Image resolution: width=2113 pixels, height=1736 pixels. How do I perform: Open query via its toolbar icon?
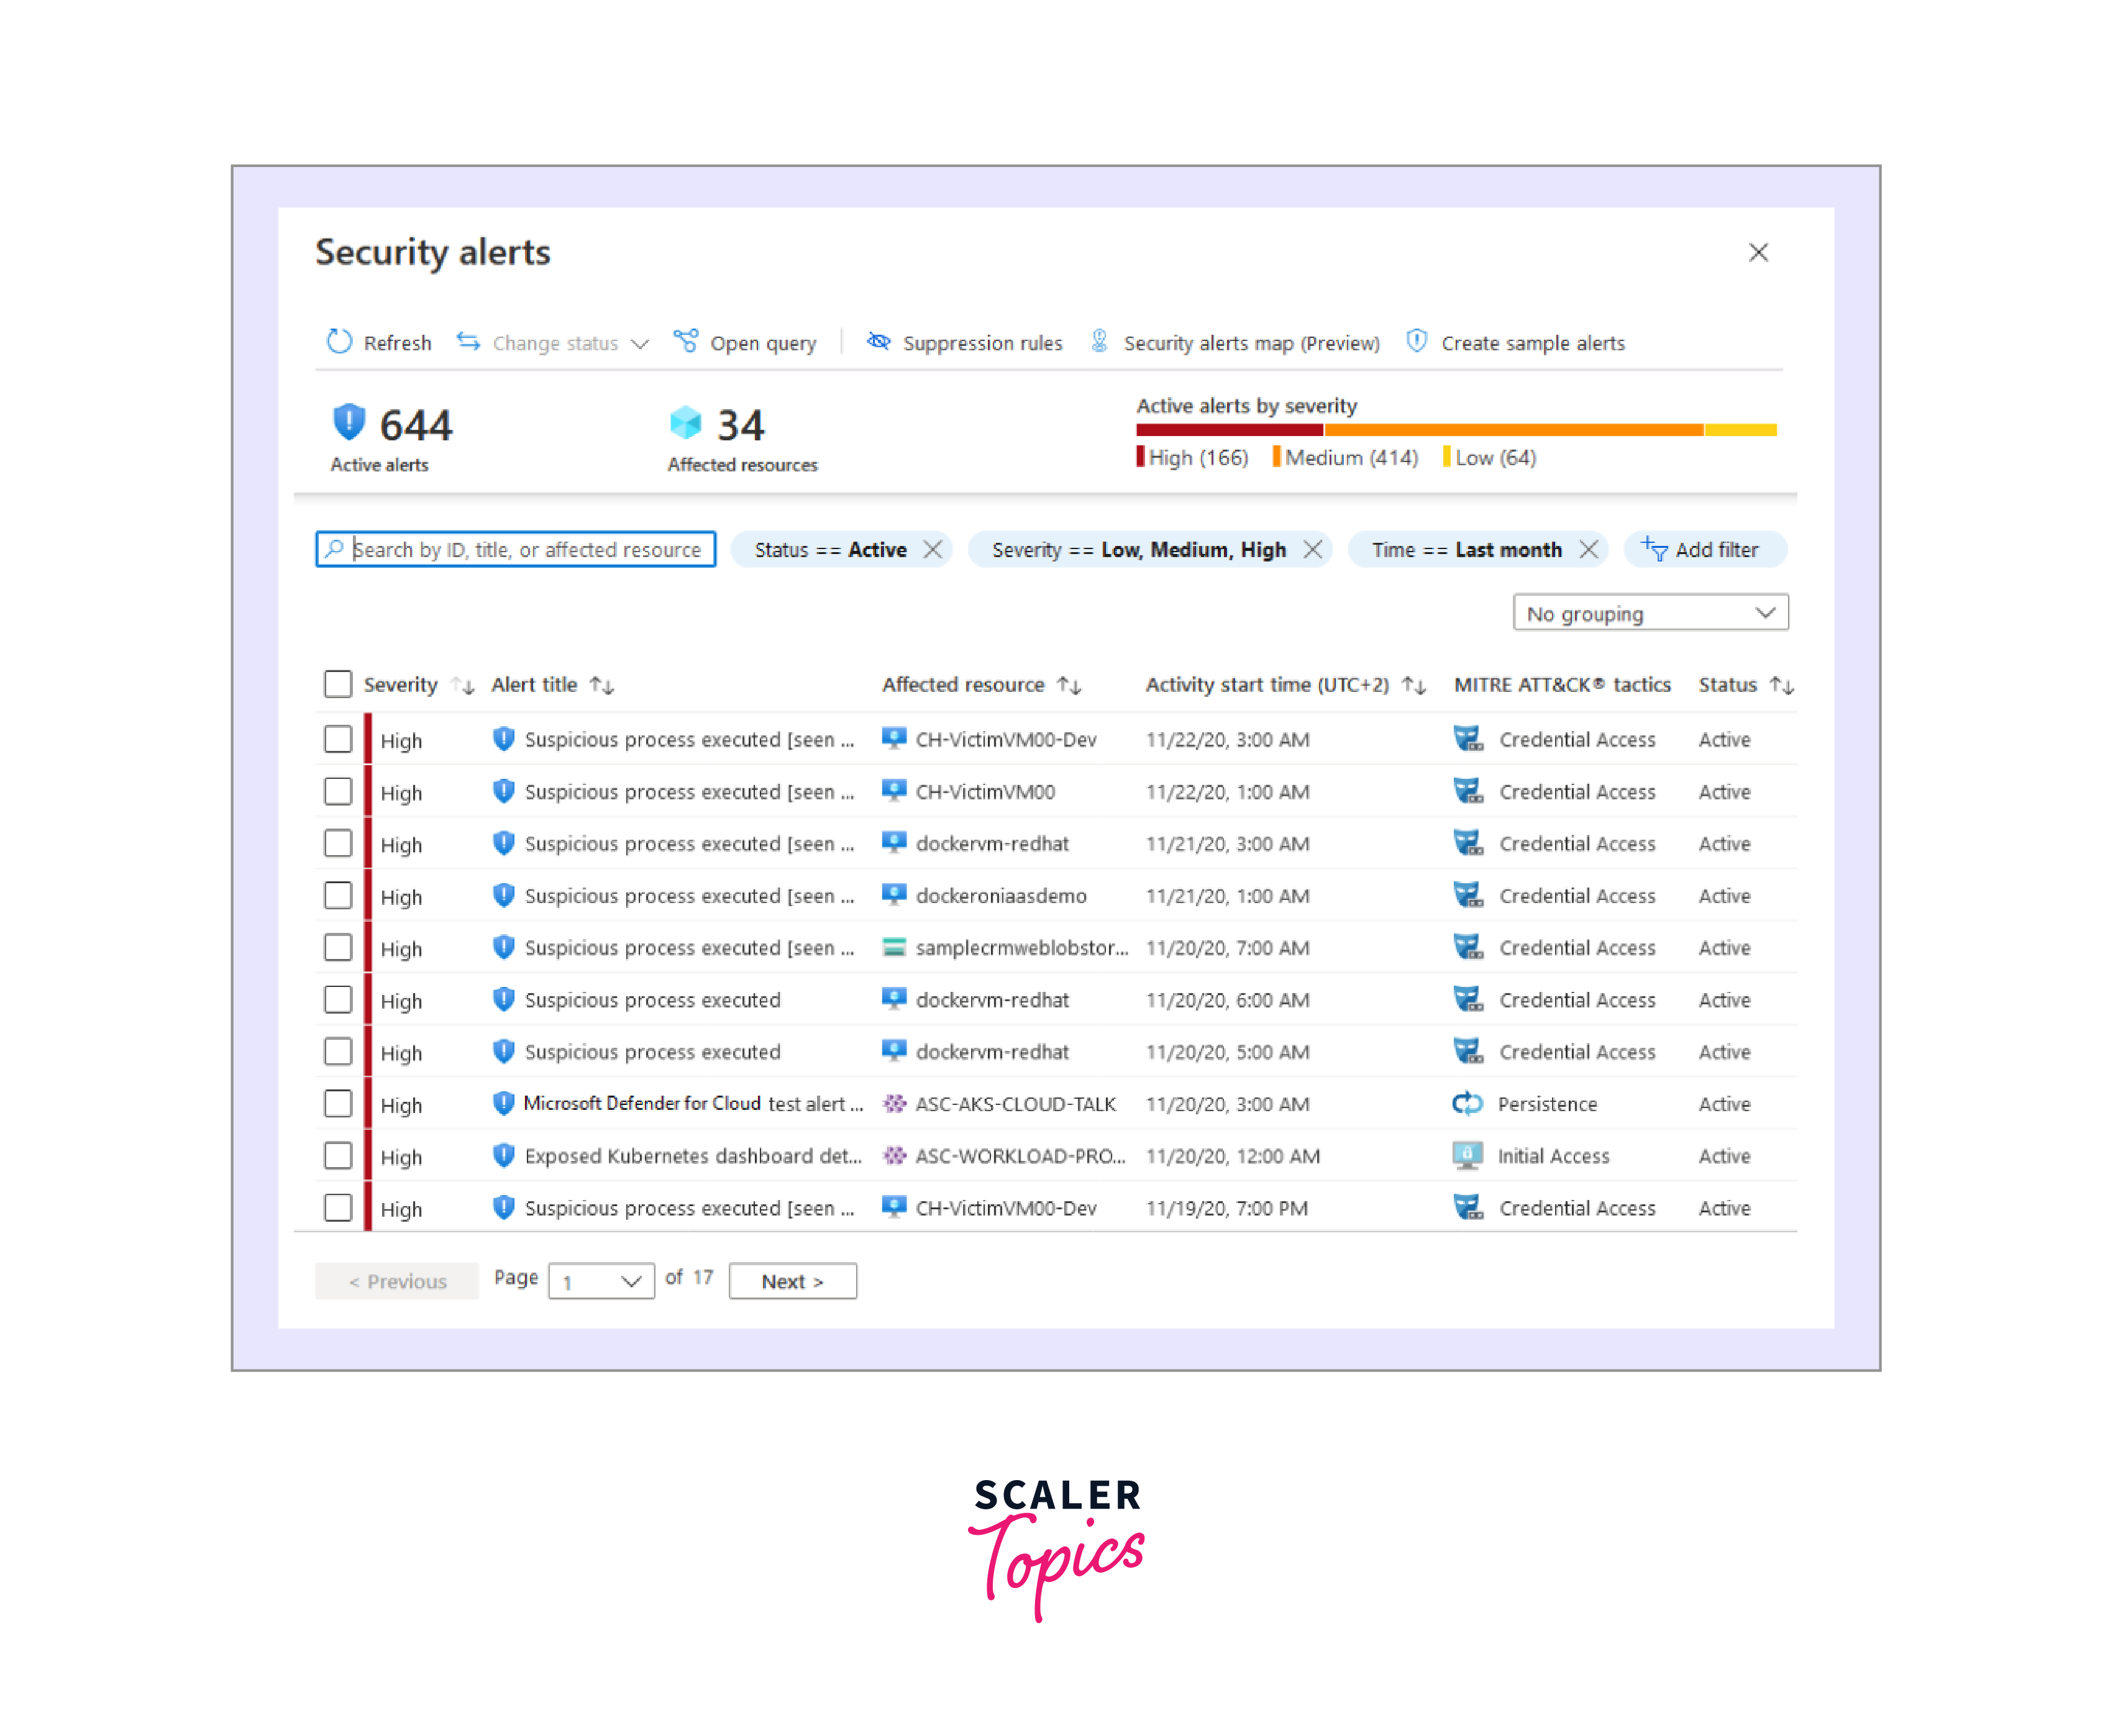click(x=686, y=342)
